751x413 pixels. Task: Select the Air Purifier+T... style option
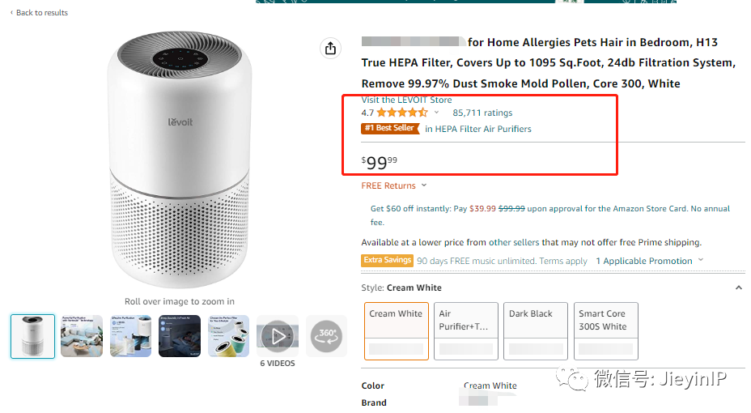[x=466, y=330]
